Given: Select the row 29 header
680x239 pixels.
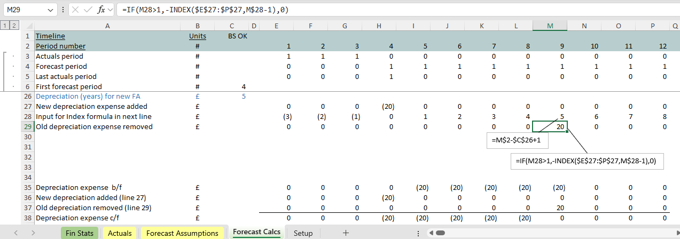Looking at the screenshot, I should coord(28,126).
